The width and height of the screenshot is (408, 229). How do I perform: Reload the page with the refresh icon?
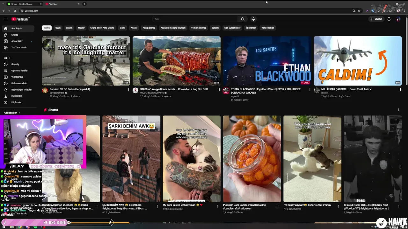(x=15, y=10)
